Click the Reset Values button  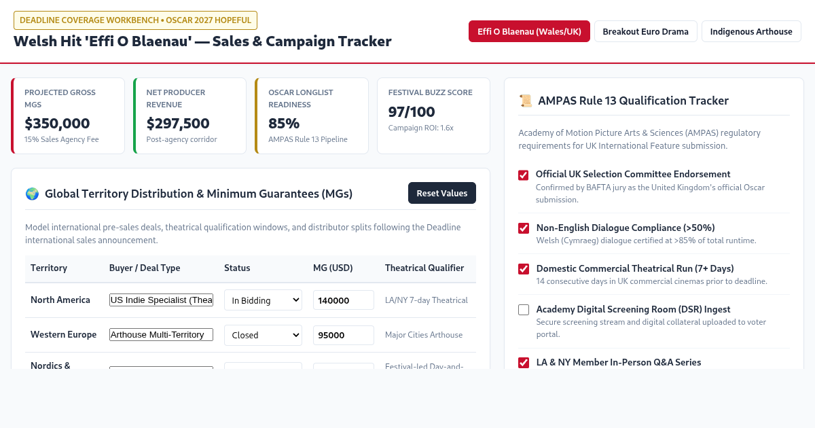coord(442,193)
